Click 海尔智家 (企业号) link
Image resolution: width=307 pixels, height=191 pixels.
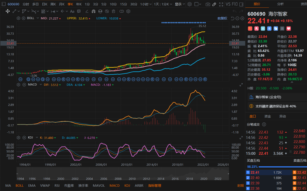(268, 97)
